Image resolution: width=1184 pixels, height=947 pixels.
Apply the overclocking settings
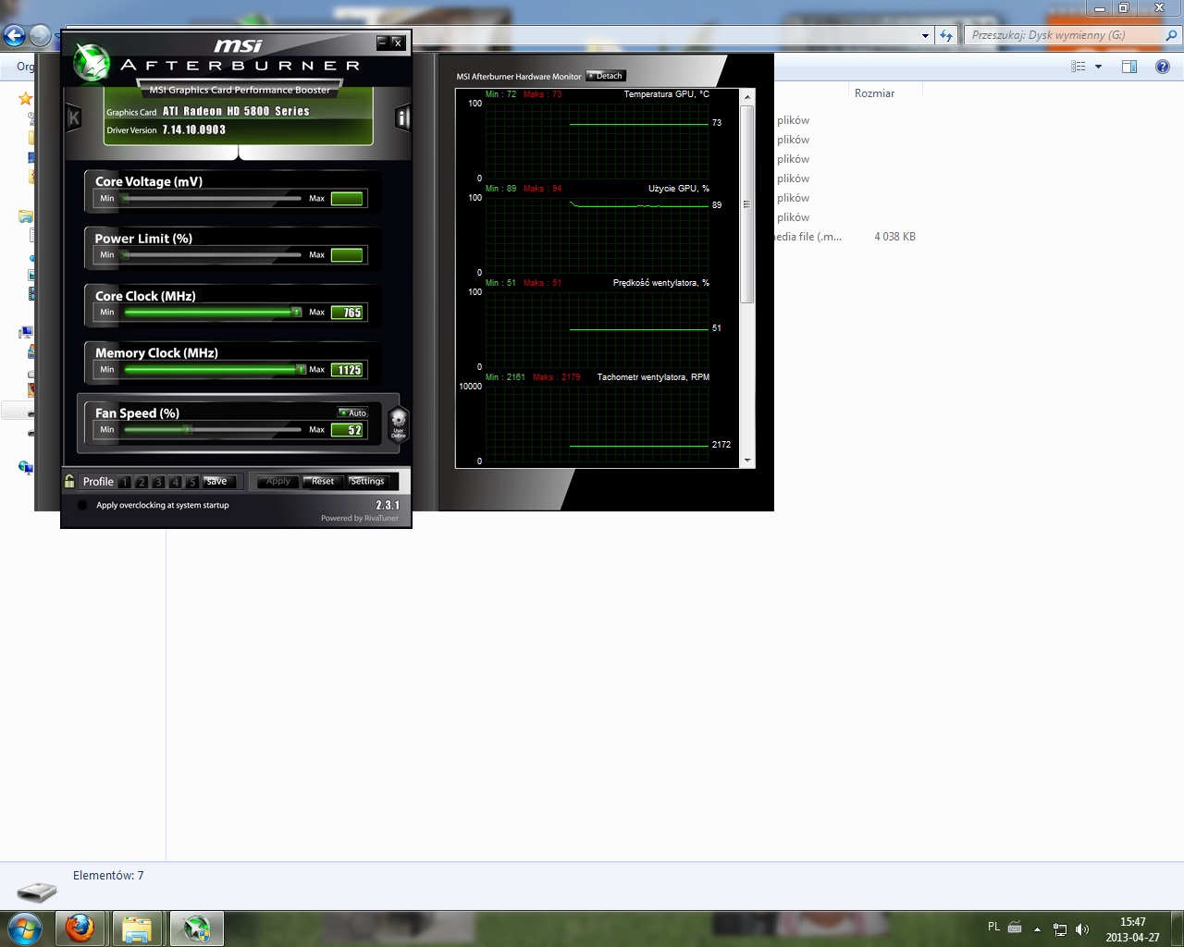tap(277, 481)
